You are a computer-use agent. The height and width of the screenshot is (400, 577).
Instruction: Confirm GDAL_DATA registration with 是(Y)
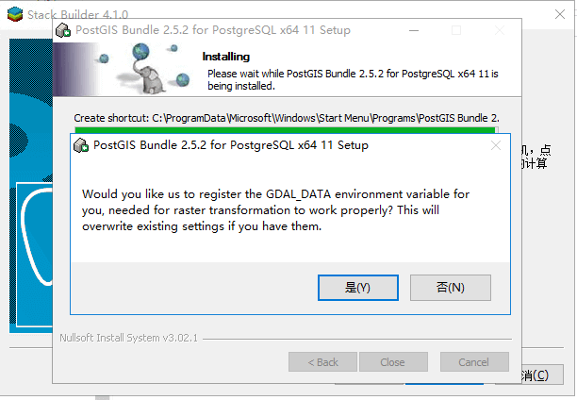358,287
